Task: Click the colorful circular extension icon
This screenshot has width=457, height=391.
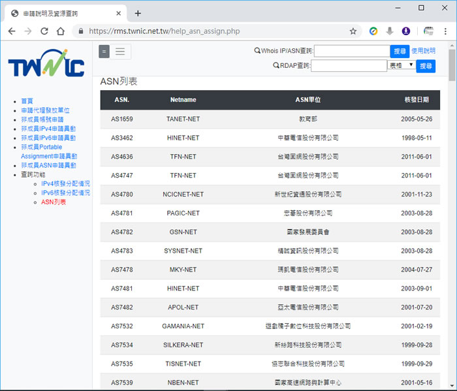Action: [373, 31]
